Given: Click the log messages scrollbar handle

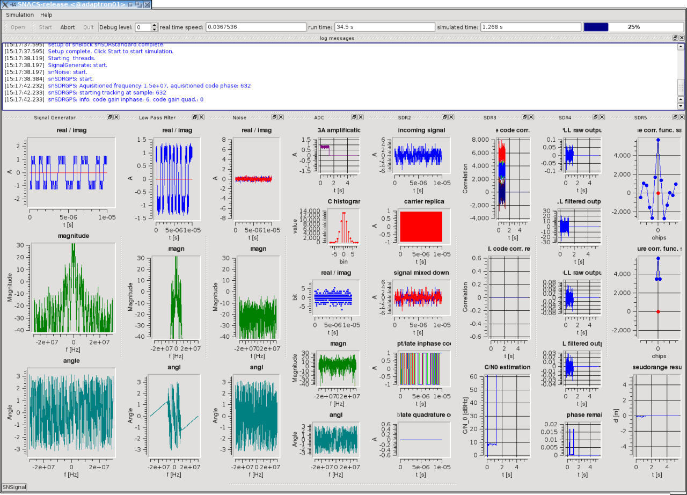Looking at the screenshot, I should (681, 86).
